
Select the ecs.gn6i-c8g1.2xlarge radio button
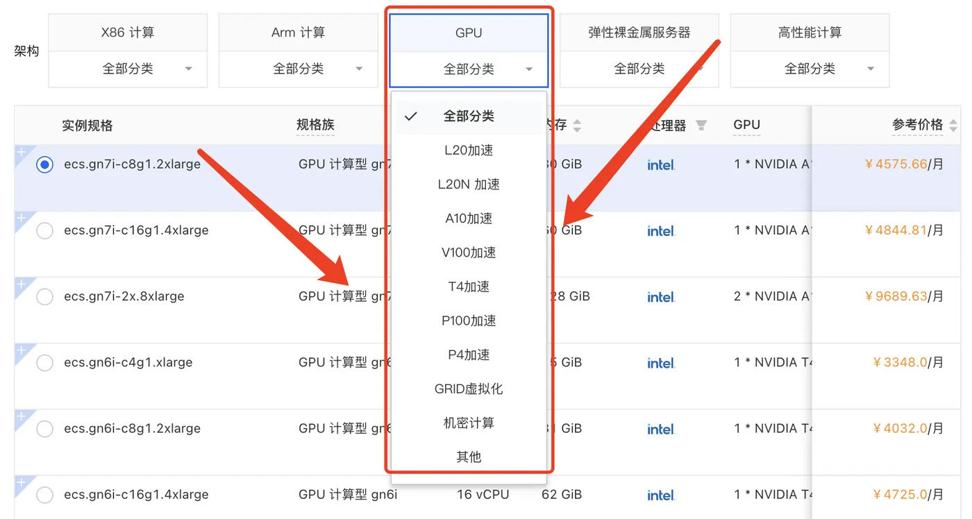[44, 429]
